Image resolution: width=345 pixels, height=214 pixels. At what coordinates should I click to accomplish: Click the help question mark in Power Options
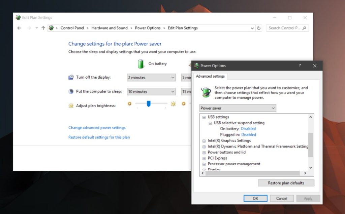300,66
